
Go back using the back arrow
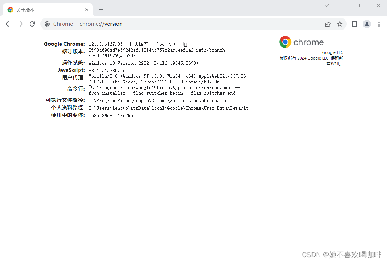click(8, 24)
